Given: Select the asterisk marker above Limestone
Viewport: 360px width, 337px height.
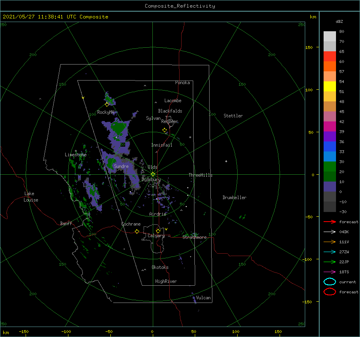Looking at the screenshot, I should coord(76,151).
